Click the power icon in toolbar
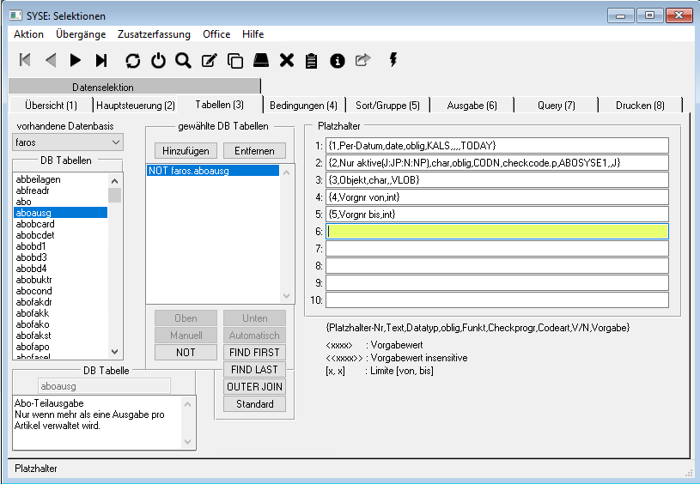Screen dimensions: 700x484 (158, 60)
